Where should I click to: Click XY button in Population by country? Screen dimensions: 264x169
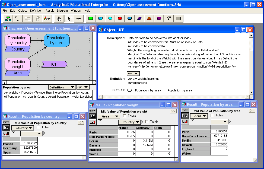point(81,123)
